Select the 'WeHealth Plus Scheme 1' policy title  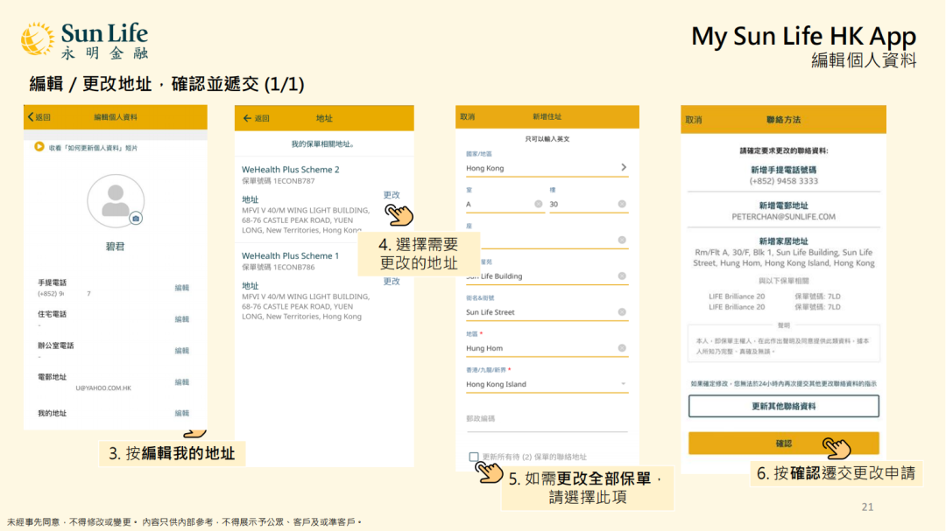290,255
